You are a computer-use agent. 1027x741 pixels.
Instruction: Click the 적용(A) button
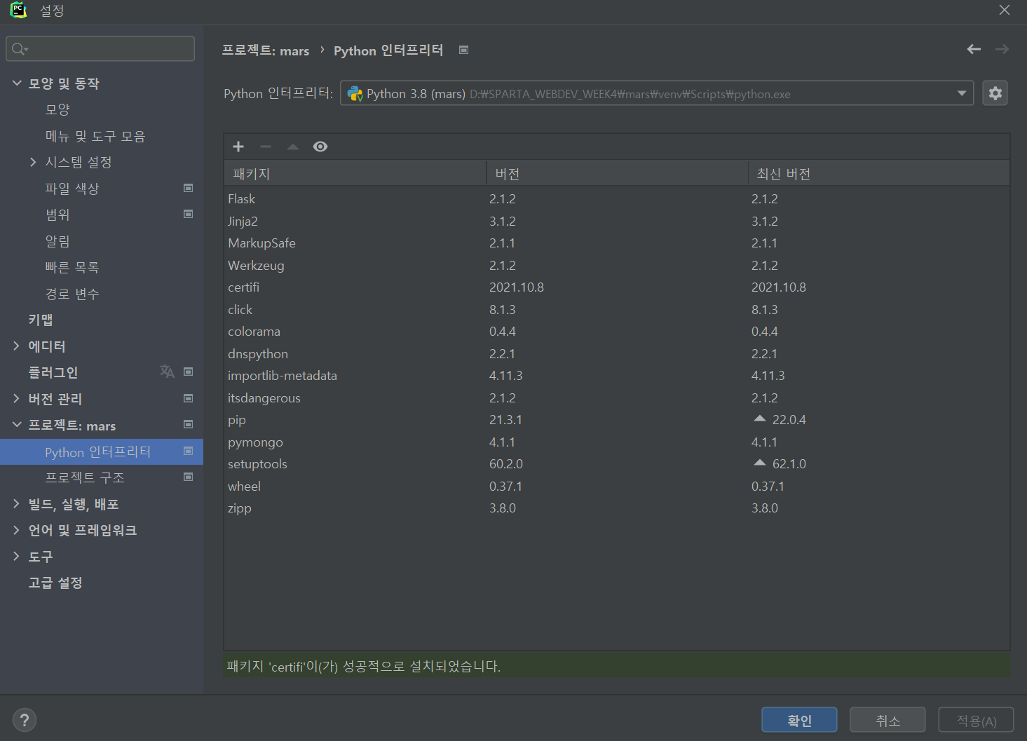(x=976, y=720)
